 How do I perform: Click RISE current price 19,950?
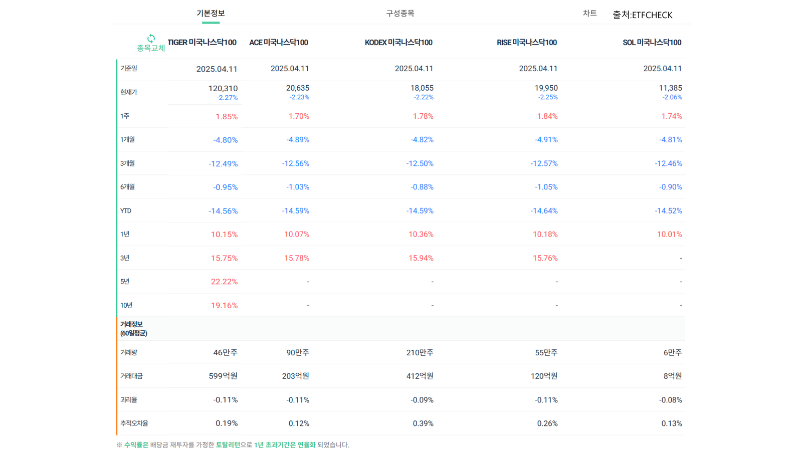546,88
